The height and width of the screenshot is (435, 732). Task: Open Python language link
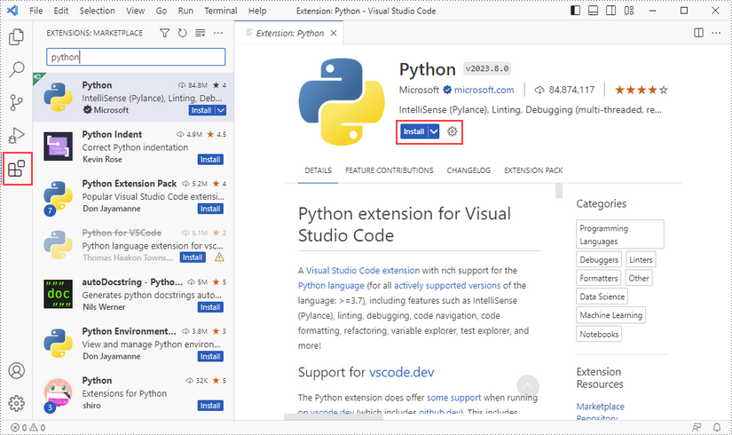[x=331, y=286]
